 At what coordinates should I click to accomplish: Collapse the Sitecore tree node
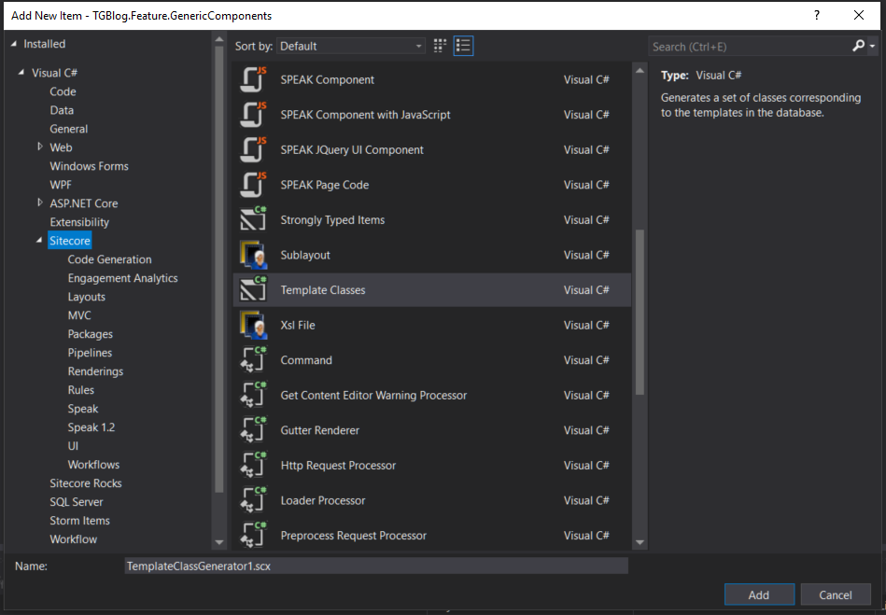39,241
